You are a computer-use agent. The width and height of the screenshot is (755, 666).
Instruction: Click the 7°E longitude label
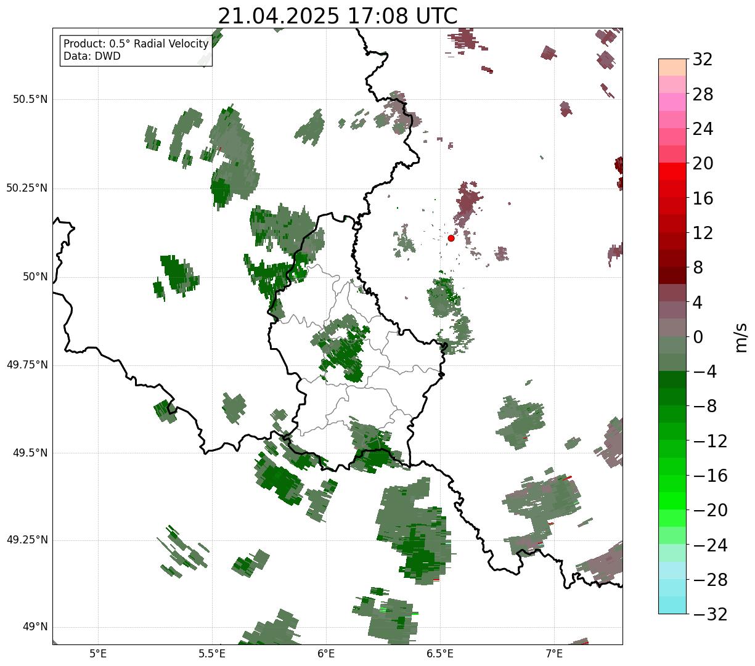pos(554,654)
